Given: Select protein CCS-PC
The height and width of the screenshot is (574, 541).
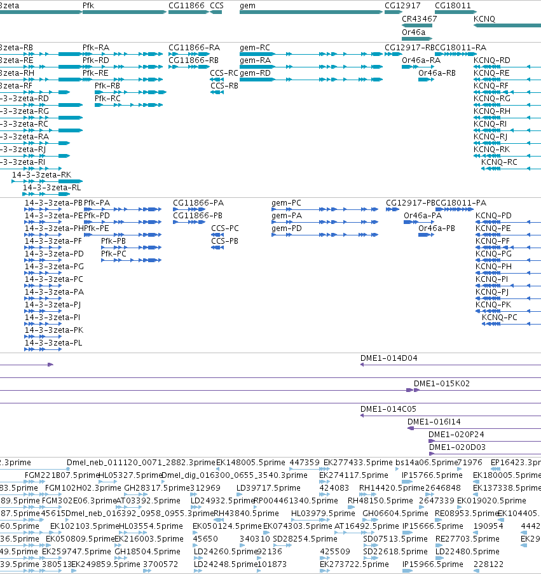Looking at the screenshot, I should pos(224,228).
